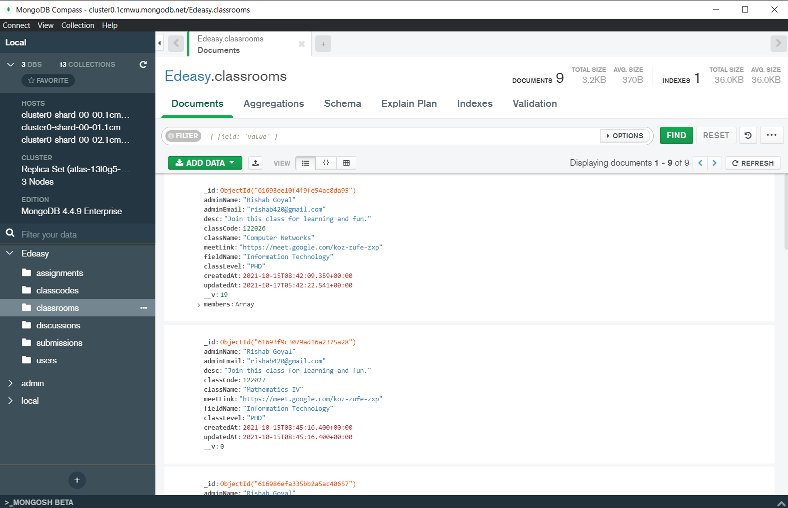Click classCode value 122026

254,229
